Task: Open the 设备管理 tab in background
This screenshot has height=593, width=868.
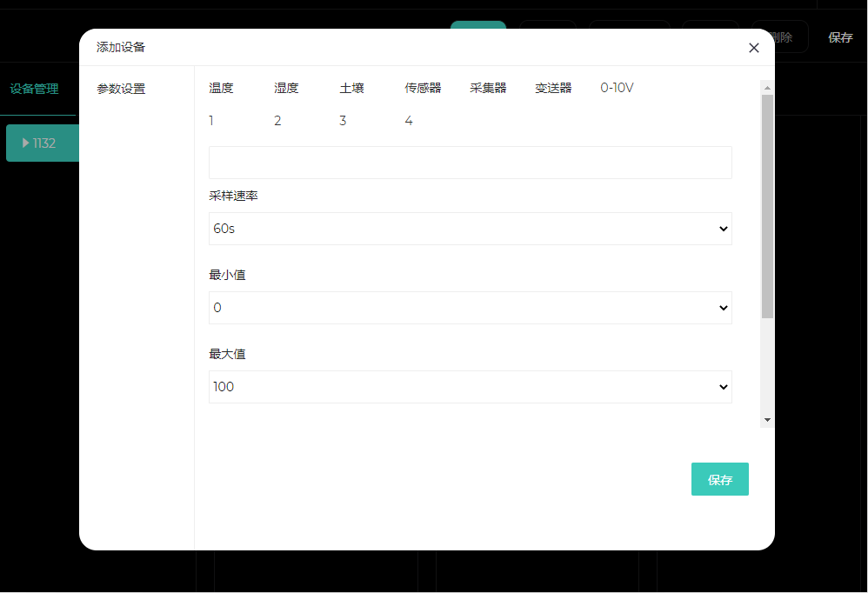Action: point(34,89)
